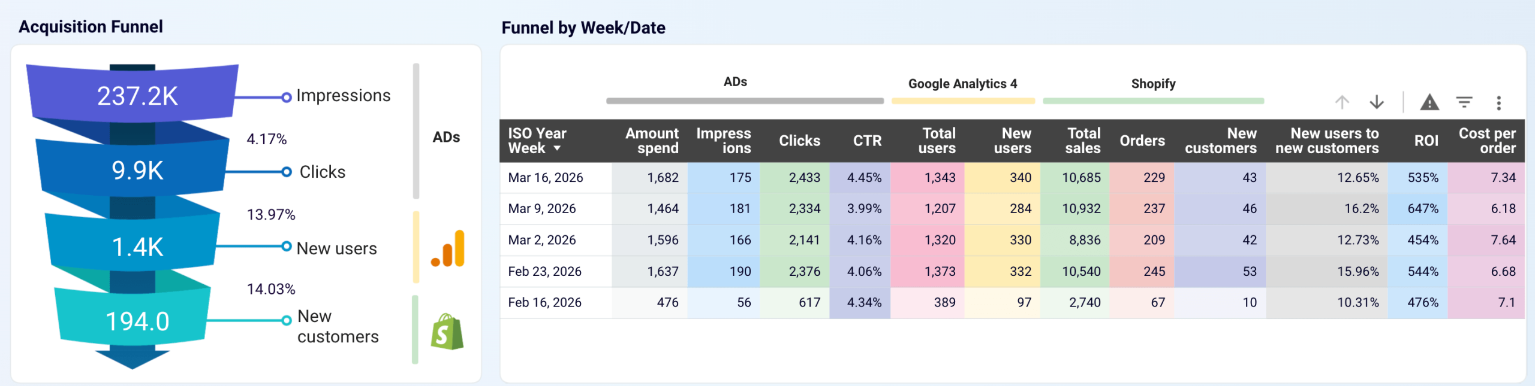Click the sort descending down arrow icon
The height and width of the screenshot is (386, 1535).
[x=1377, y=102]
